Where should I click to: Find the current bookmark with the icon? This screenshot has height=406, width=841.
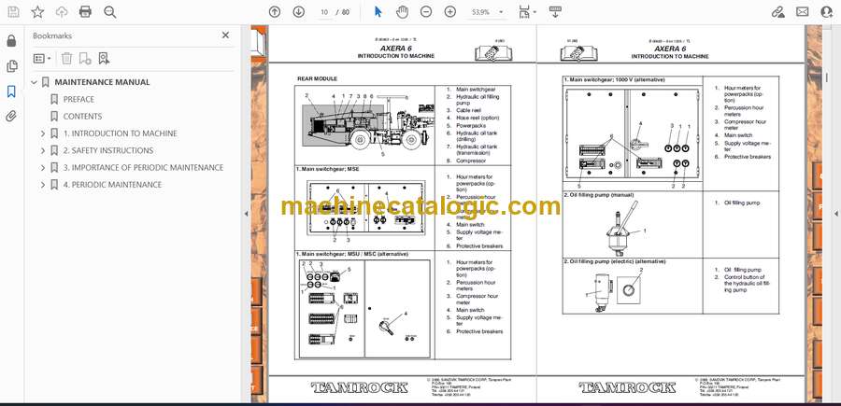[x=104, y=59]
